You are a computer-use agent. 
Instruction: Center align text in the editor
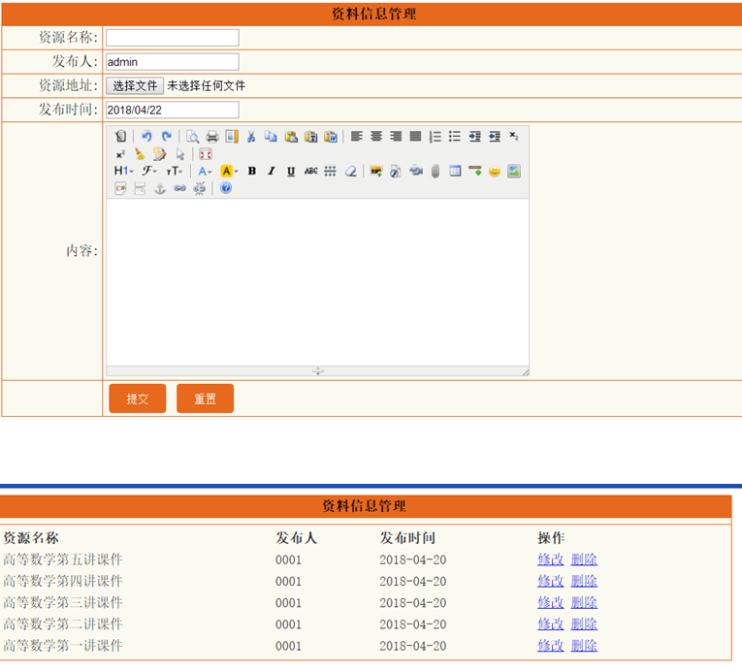click(x=376, y=137)
